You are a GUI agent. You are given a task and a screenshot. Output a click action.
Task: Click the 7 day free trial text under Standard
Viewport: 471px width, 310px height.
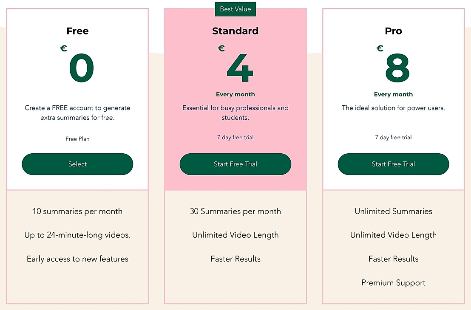235,137
